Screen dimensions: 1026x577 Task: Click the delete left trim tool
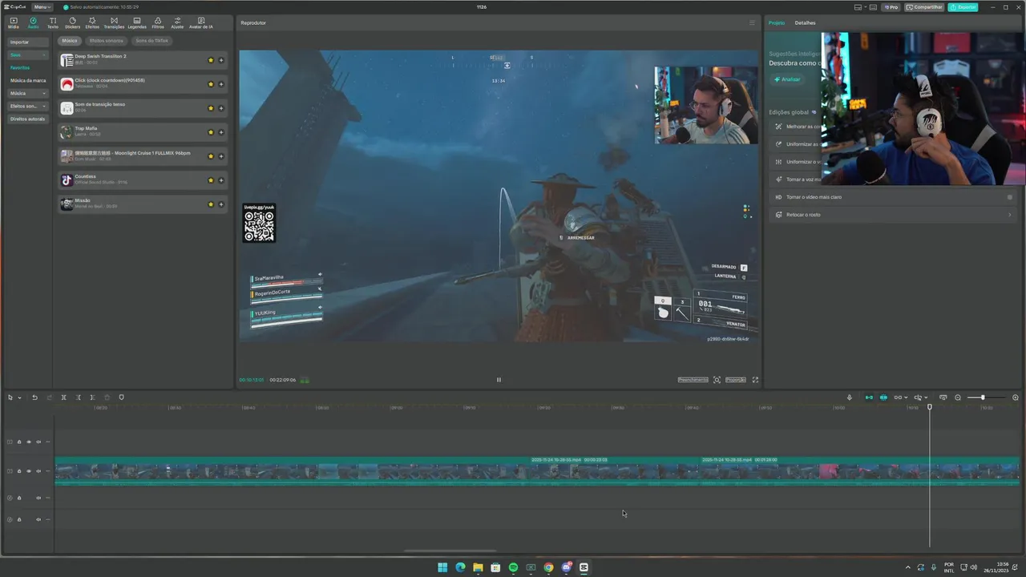(78, 397)
